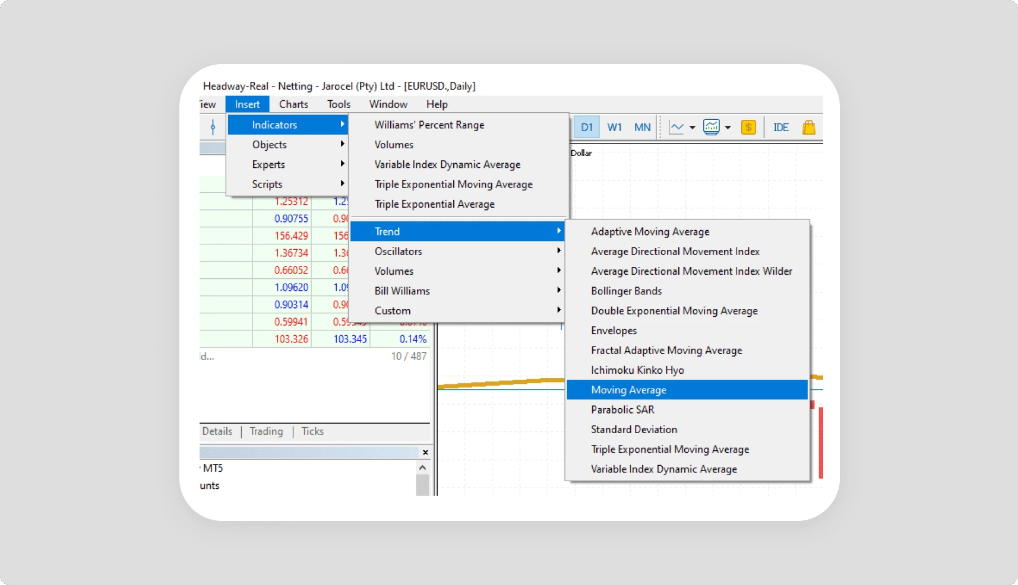This screenshot has width=1018, height=585.
Task: Click scroll-up arrow in navigator panel
Action: [x=422, y=468]
